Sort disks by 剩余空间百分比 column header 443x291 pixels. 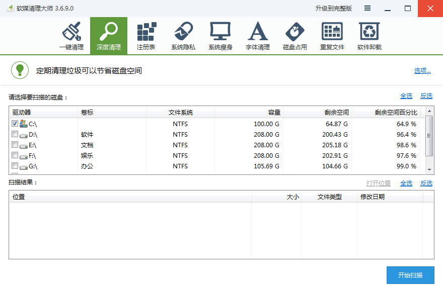[x=386, y=112]
